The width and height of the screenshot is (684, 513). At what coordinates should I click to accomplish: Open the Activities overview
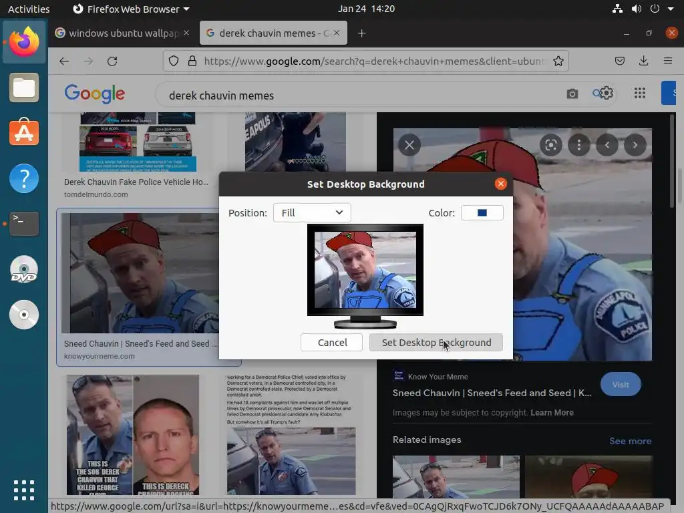pos(29,9)
